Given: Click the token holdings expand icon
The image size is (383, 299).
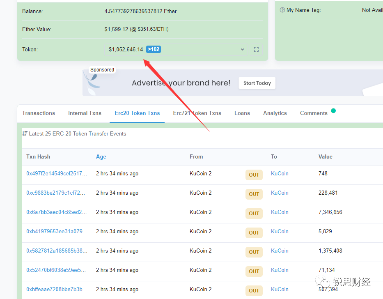Looking at the screenshot, I should coord(256,50).
